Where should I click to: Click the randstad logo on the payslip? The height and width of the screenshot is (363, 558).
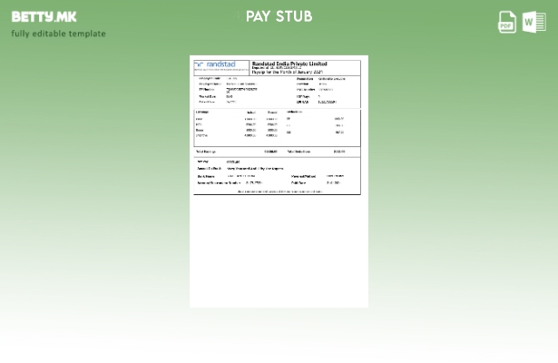click(x=214, y=65)
